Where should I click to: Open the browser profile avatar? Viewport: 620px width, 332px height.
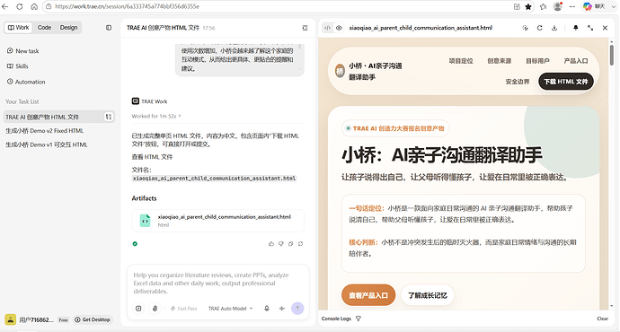point(558,6)
